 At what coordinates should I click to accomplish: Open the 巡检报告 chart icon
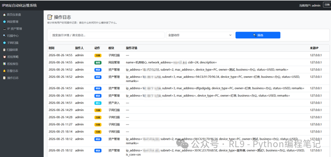click(x=4, y=64)
